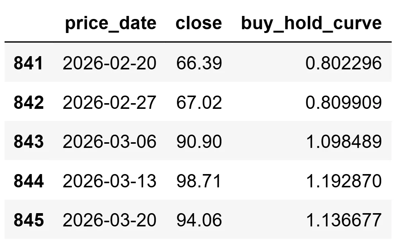The height and width of the screenshot is (245, 399).
Task: Click the date cell 2026-03-20
Action: tap(109, 220)
